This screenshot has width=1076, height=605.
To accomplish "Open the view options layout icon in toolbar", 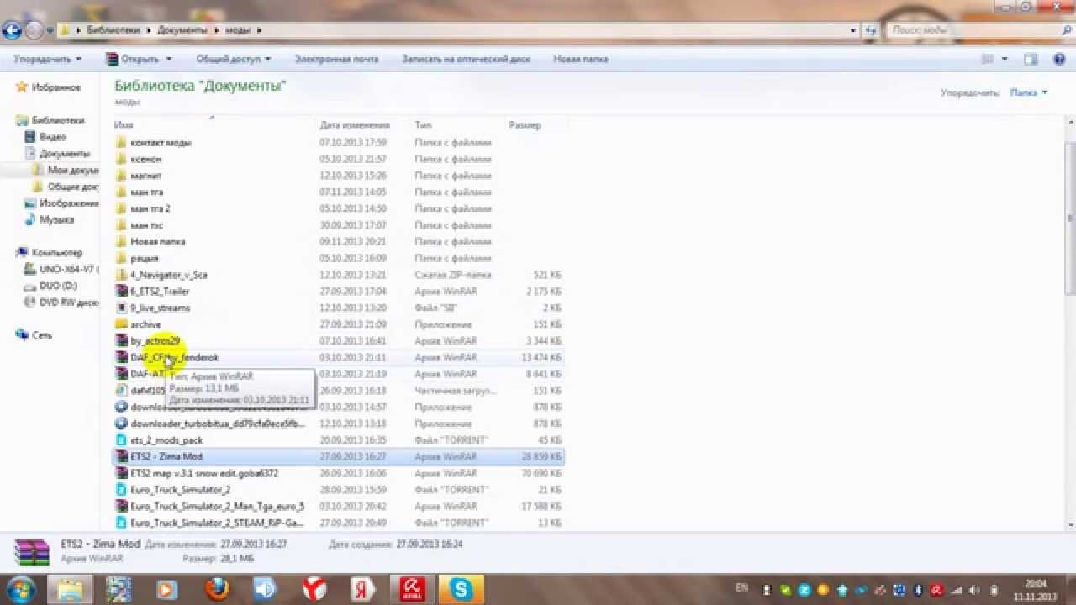I will point(987,59).
